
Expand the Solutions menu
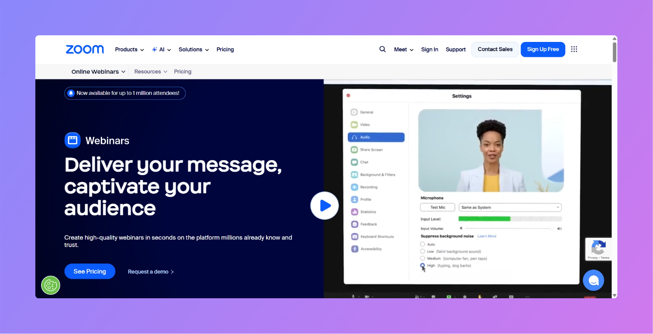pos(194,49)
